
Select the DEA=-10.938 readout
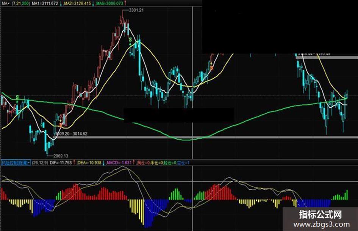(89, 163)
